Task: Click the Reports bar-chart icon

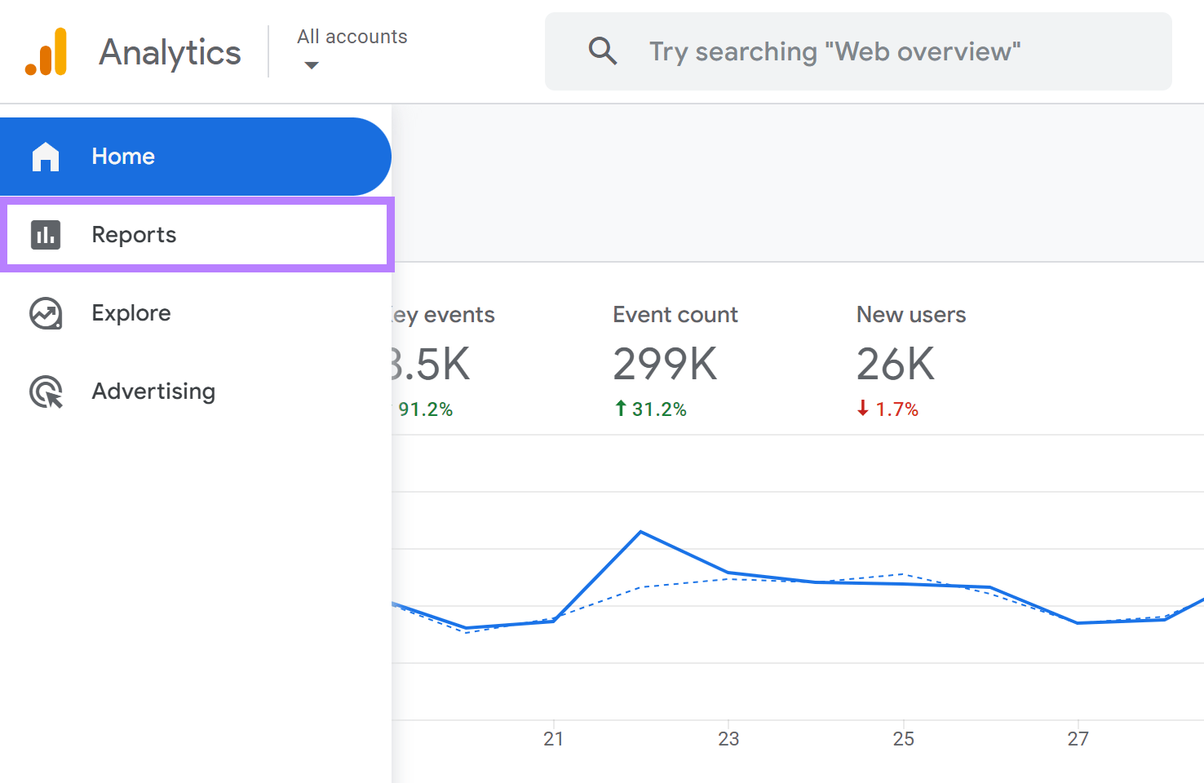Action: (46, 234)
